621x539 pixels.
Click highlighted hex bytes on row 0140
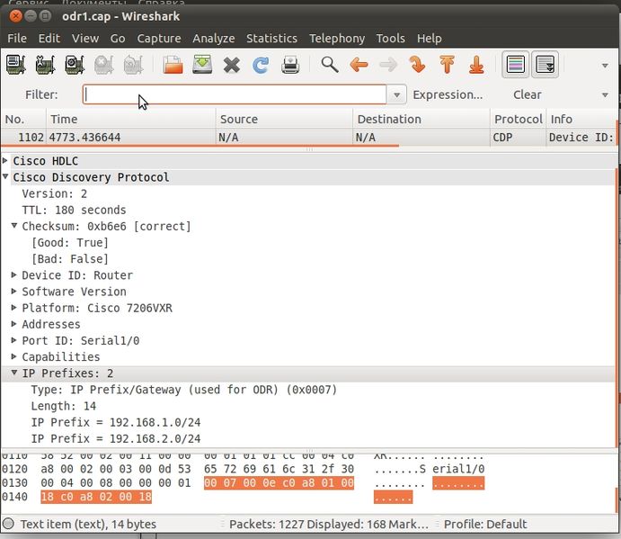click(x=96, y=497)
